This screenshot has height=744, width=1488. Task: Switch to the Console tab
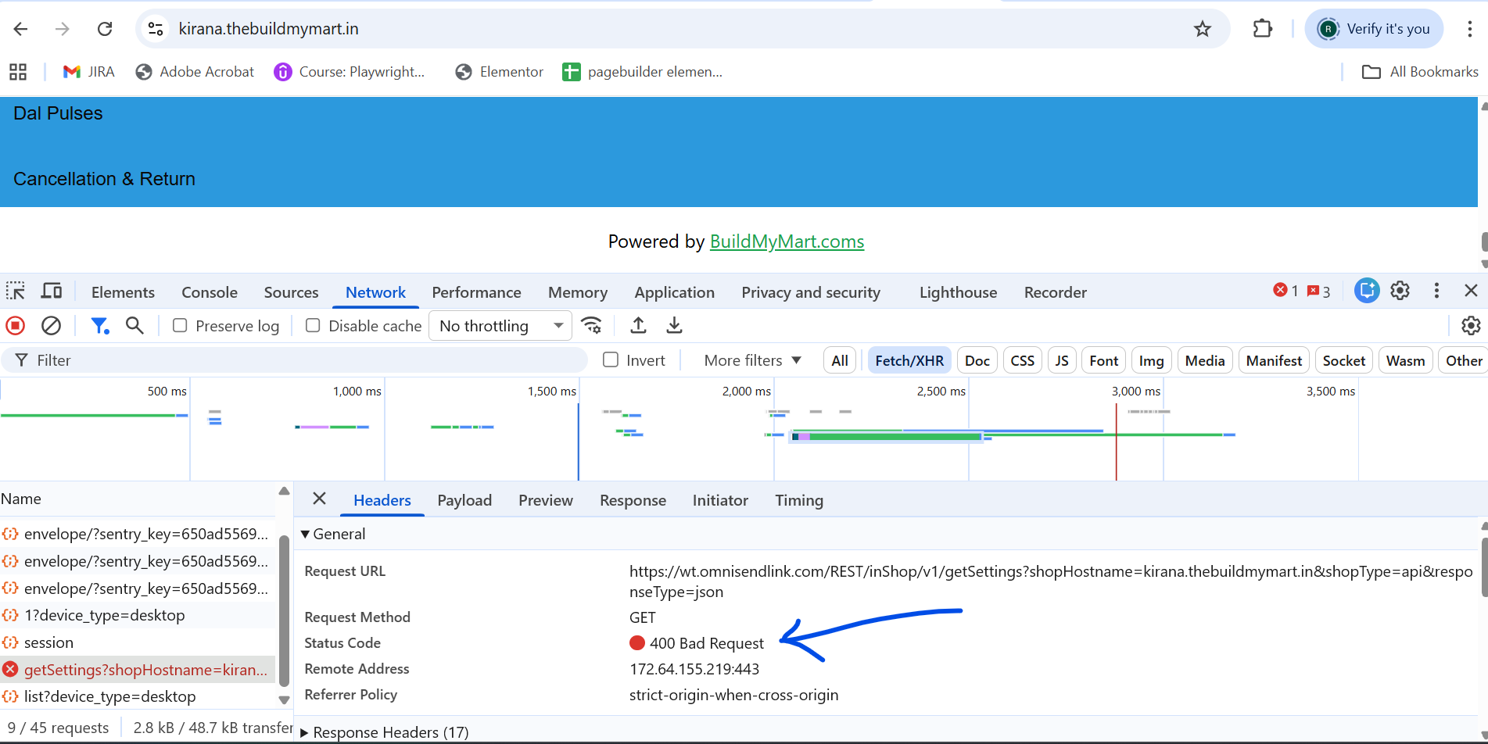pos(210,292)
